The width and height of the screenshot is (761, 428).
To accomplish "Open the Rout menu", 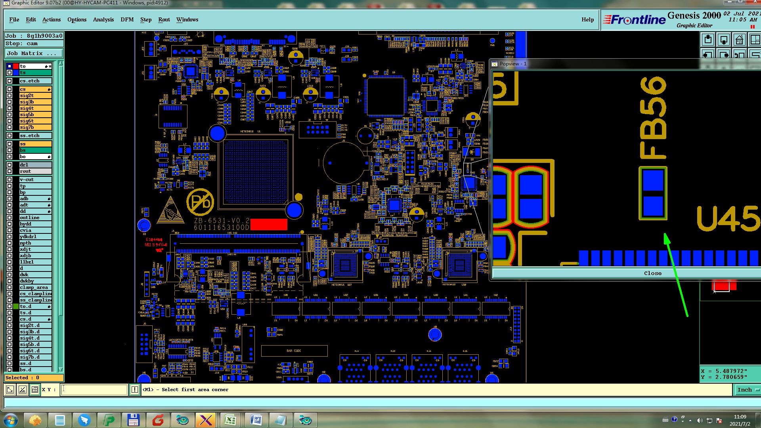I will click(164, 19).
